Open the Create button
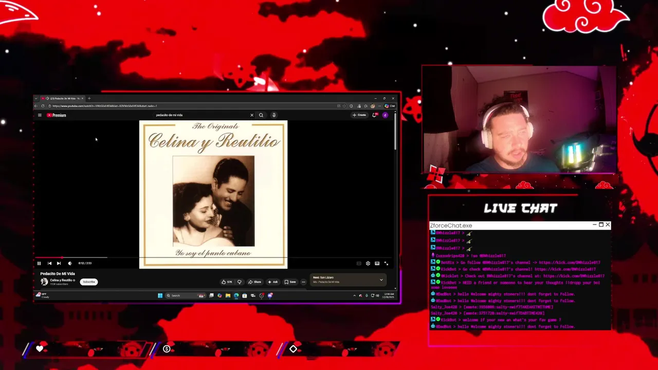The image size is (658, 370). click(359, 115)
